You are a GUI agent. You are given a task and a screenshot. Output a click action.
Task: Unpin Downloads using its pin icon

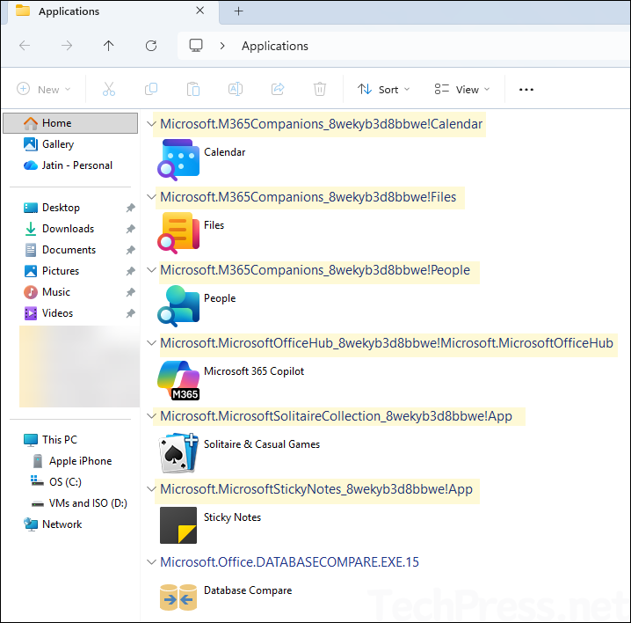(x=130, y=229)
